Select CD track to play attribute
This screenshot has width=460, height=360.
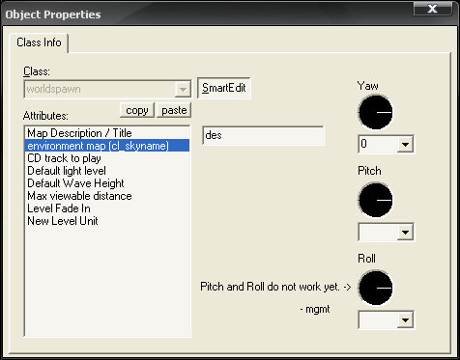107,158
